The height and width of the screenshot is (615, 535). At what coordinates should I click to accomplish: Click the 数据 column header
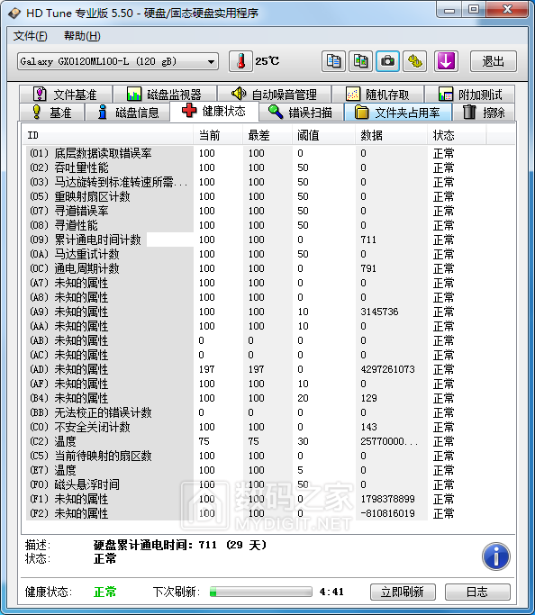point(391,135)
